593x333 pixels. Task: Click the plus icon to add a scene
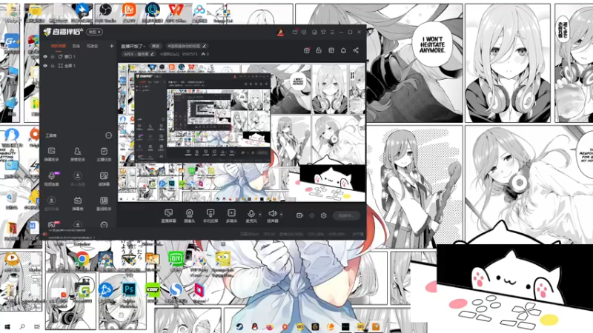point(112,46)
